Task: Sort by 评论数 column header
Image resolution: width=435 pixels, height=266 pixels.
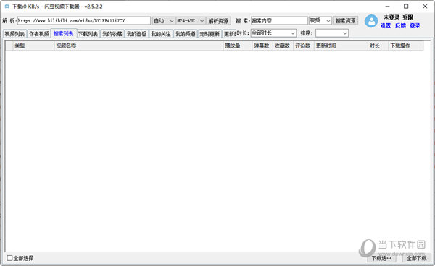Action: point(304,46)
